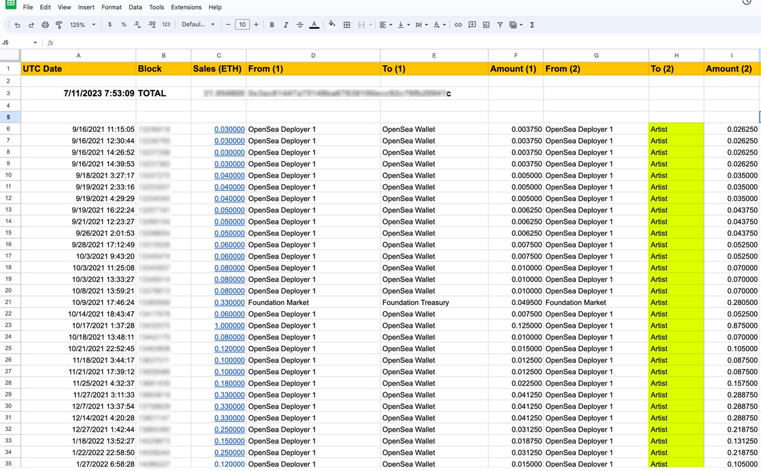Open horizontal align dropdown
The width and height of the screenshot is (761, 471).
[386, 25]
